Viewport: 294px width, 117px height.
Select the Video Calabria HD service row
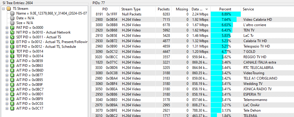tap(193, 20)
